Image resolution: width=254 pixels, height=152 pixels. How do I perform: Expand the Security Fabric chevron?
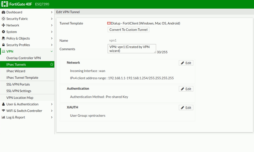tap(52, 19)
